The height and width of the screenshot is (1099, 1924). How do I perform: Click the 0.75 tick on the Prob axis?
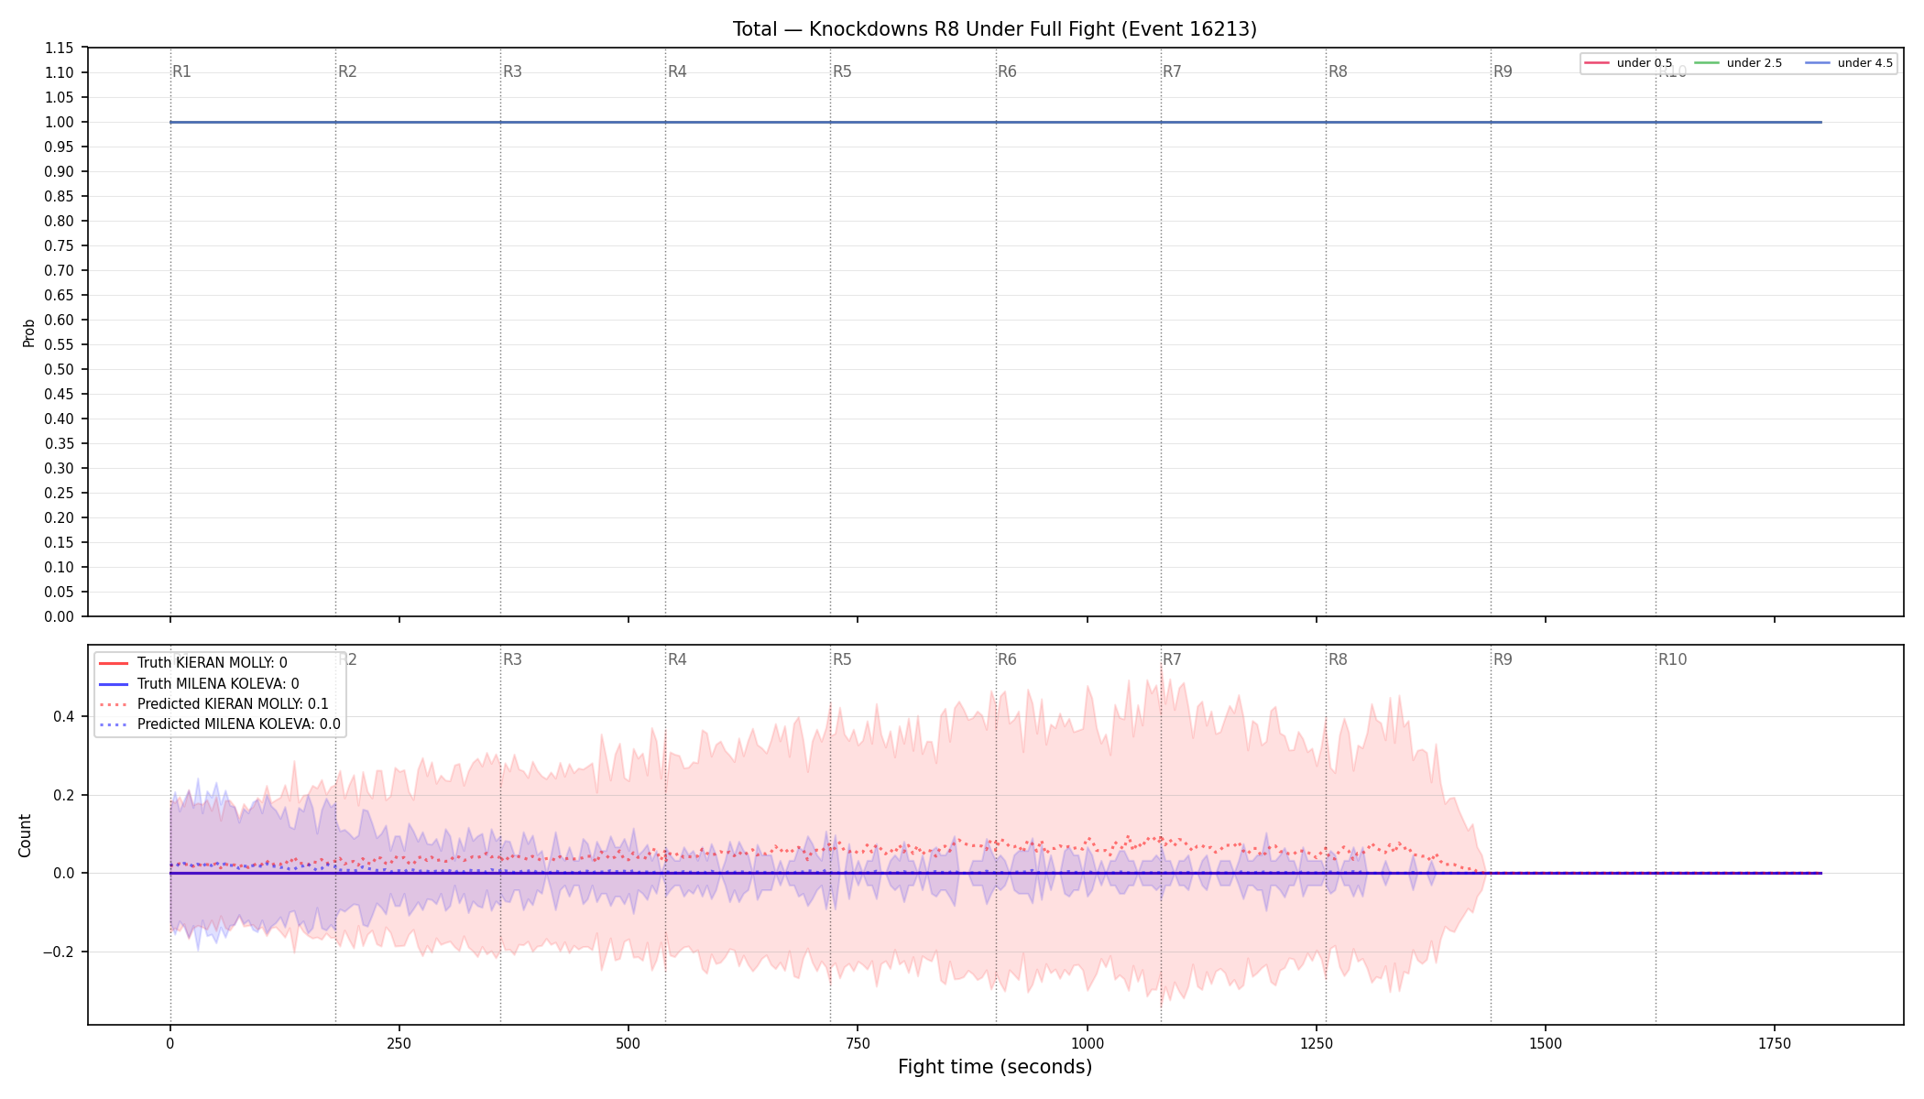(x=60, y=246)
